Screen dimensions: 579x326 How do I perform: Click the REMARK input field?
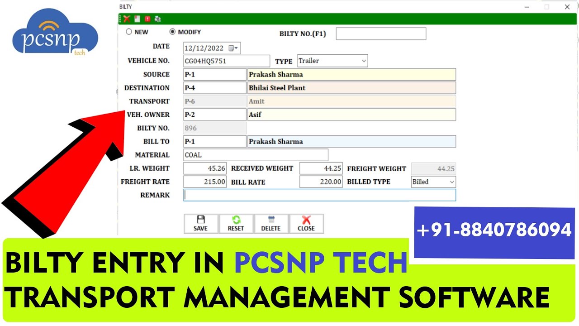coord(320,195)
